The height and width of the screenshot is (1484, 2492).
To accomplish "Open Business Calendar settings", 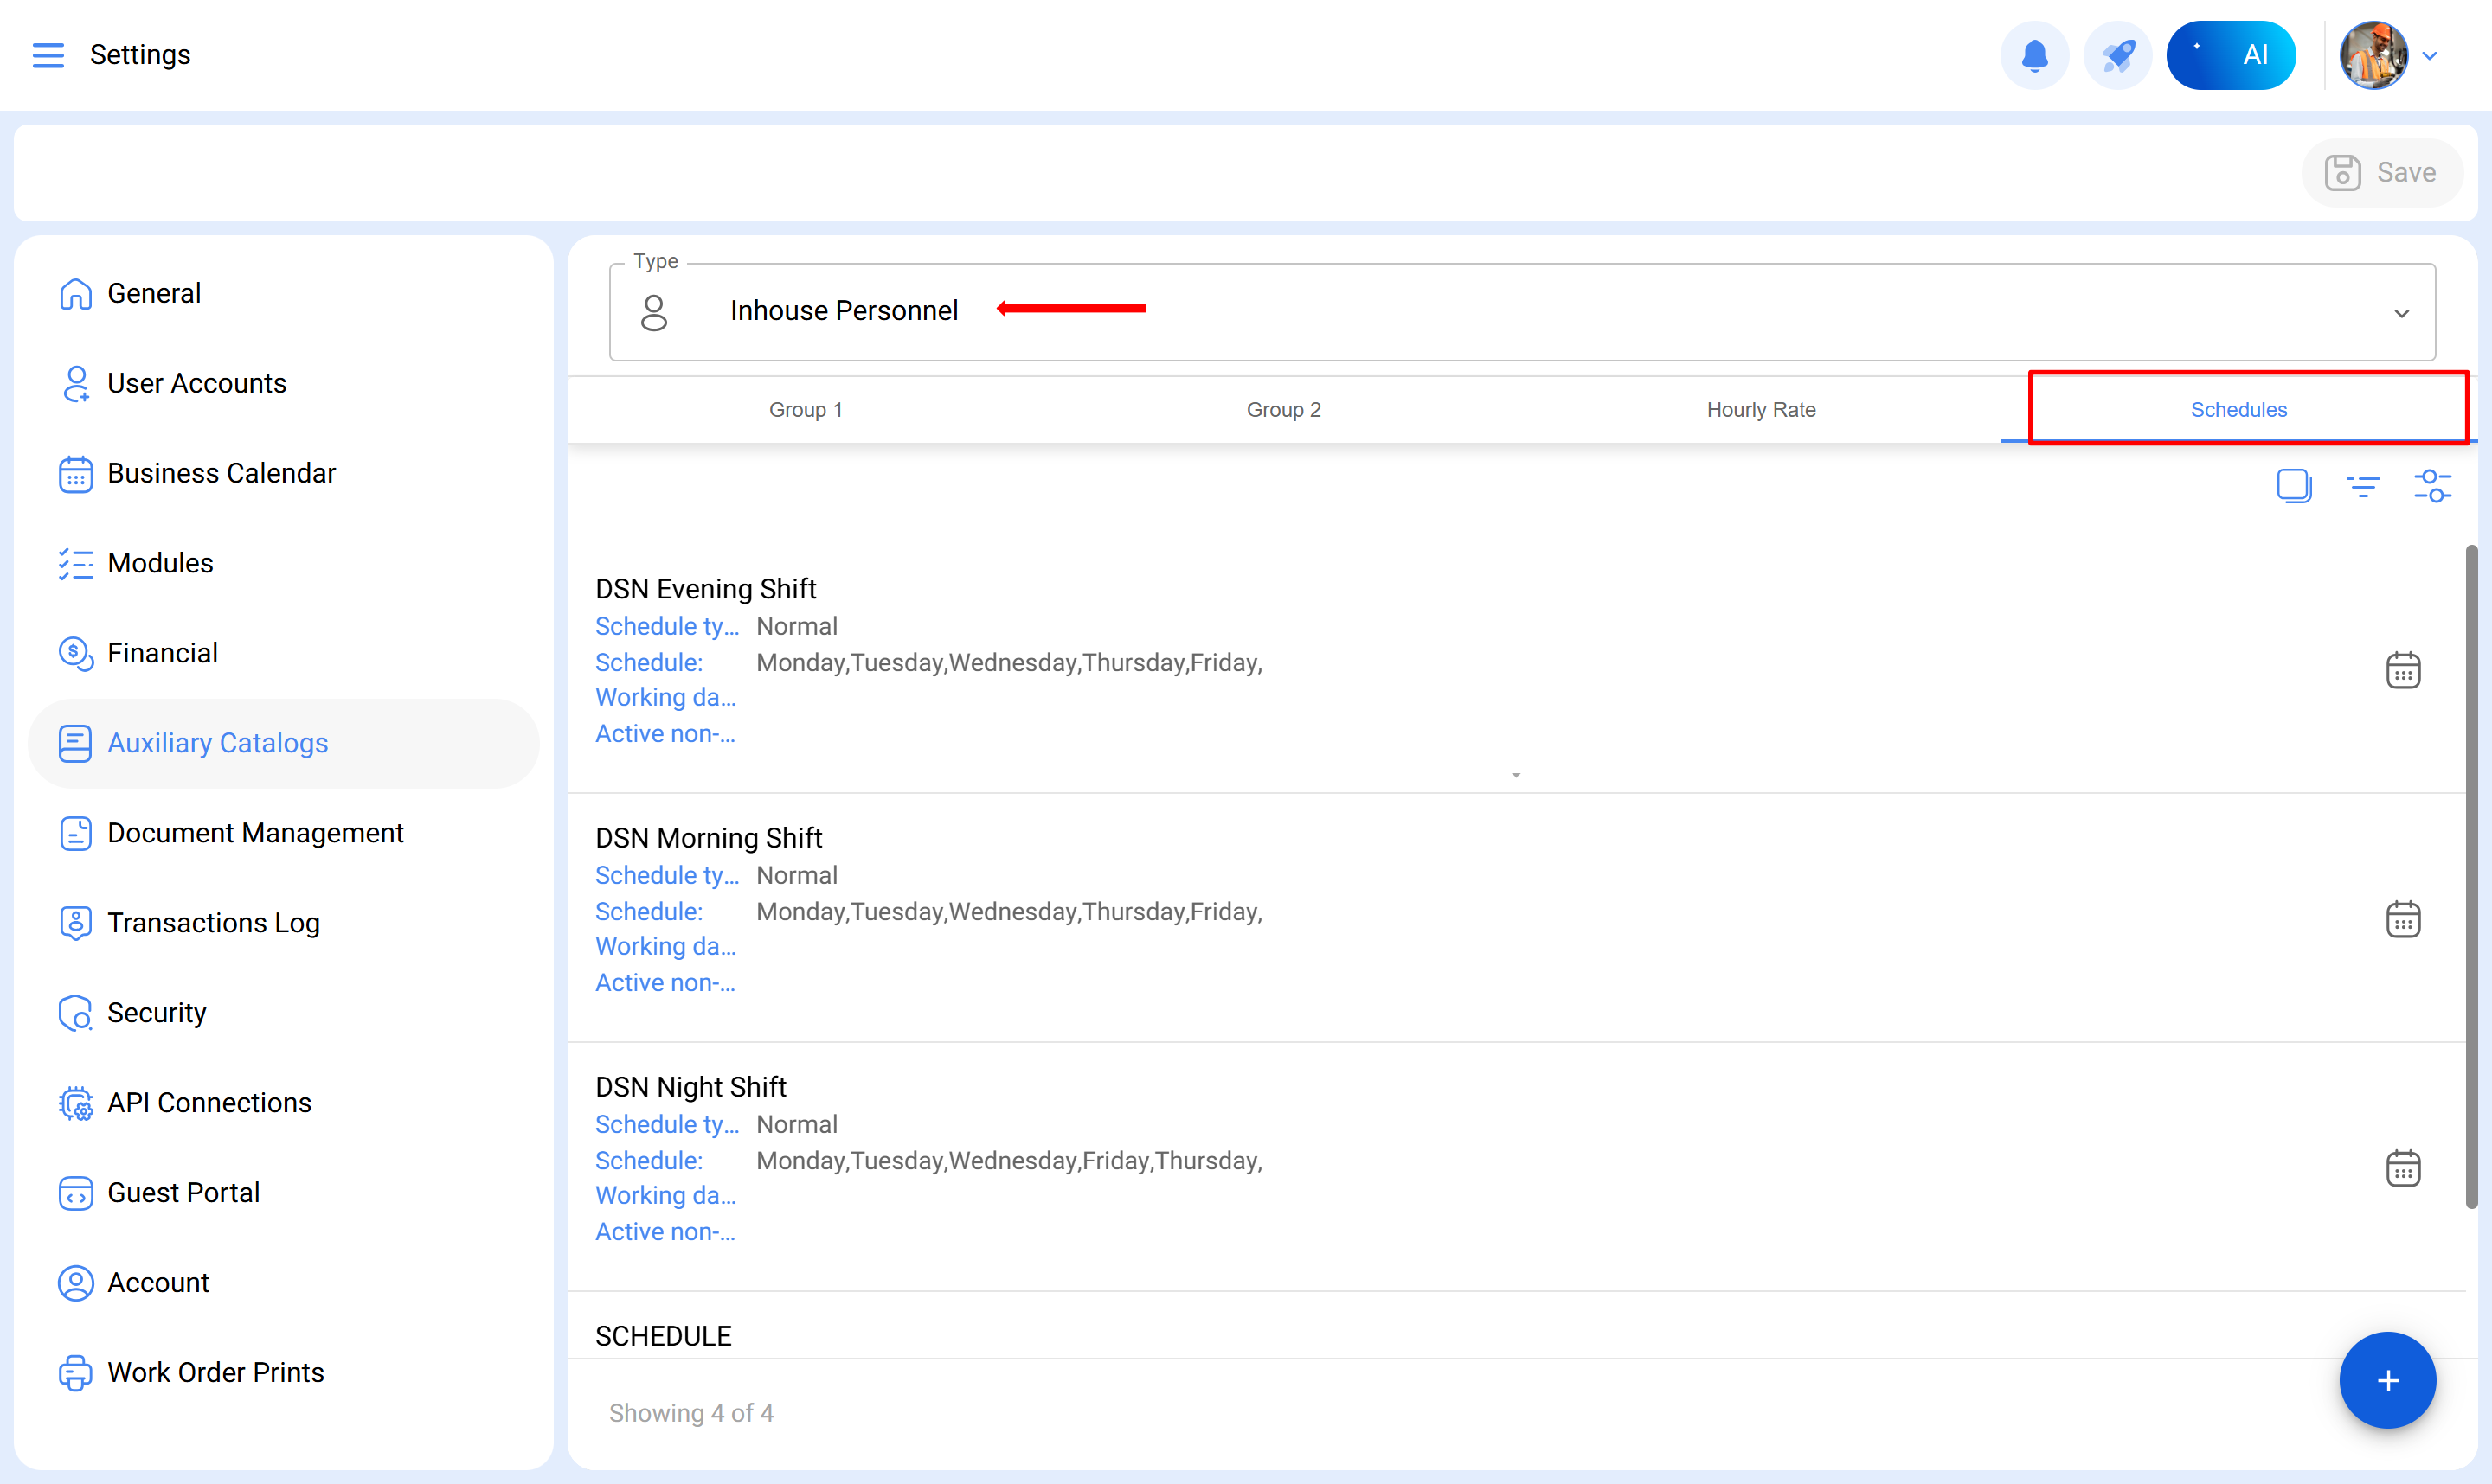I will click(x=222, y=473).
